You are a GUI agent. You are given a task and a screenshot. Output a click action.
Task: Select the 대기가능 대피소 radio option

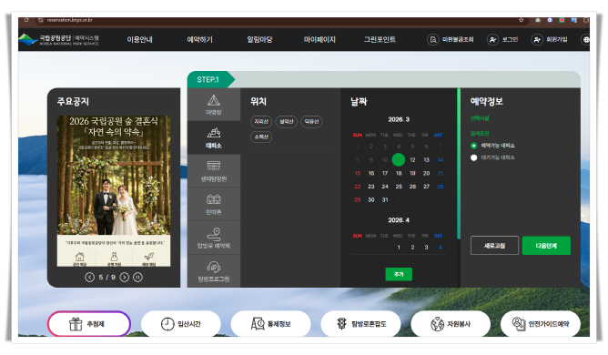pyautogui.click(x=473, y=157)
